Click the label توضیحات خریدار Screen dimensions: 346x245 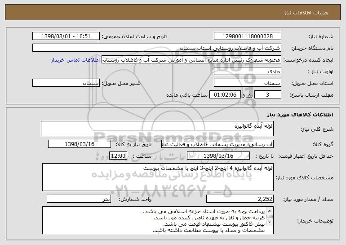point(315,221)
